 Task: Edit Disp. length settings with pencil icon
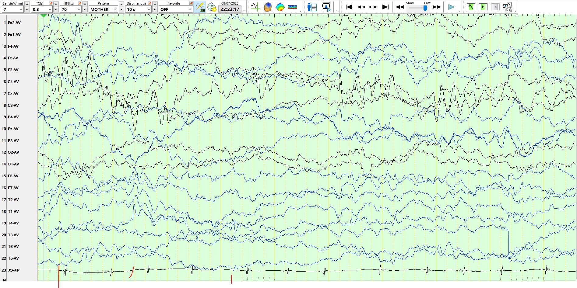[150, 3]
